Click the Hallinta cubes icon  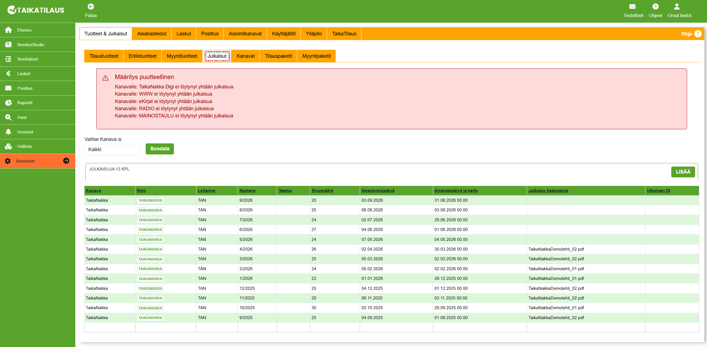[x=9, y=146]
